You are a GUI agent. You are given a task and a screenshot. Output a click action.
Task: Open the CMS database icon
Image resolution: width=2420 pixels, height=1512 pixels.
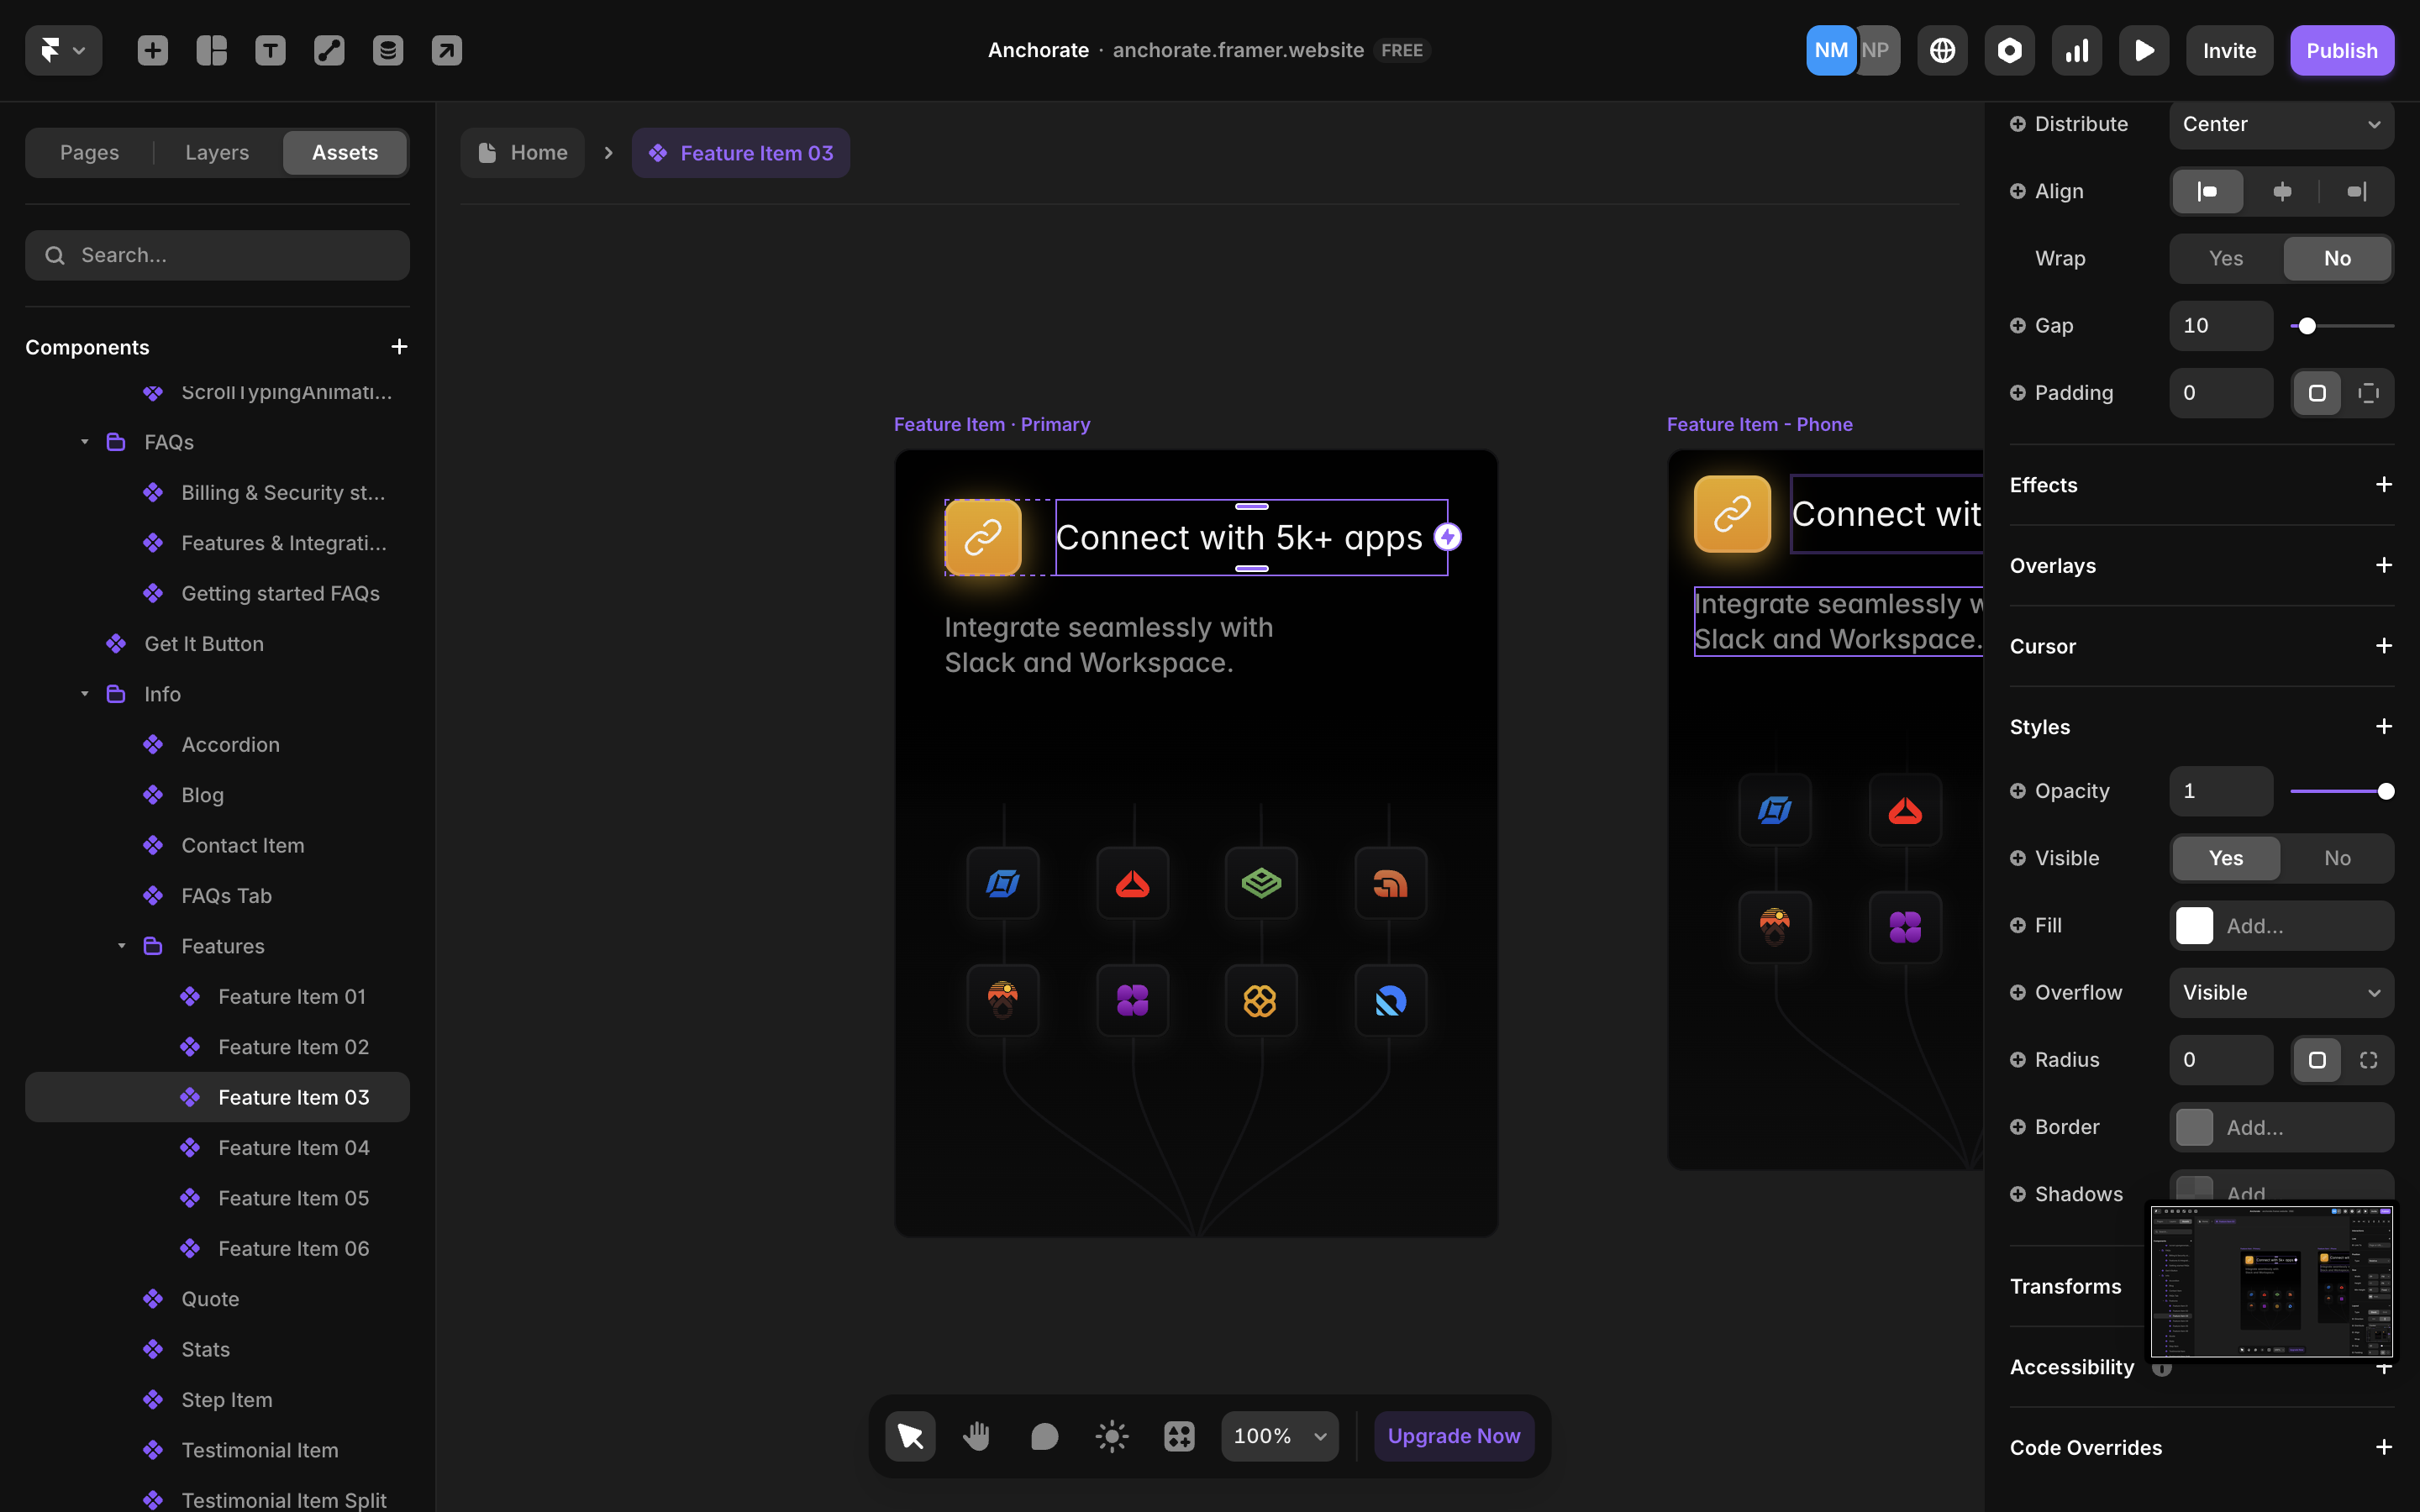(x=388, y=50)
